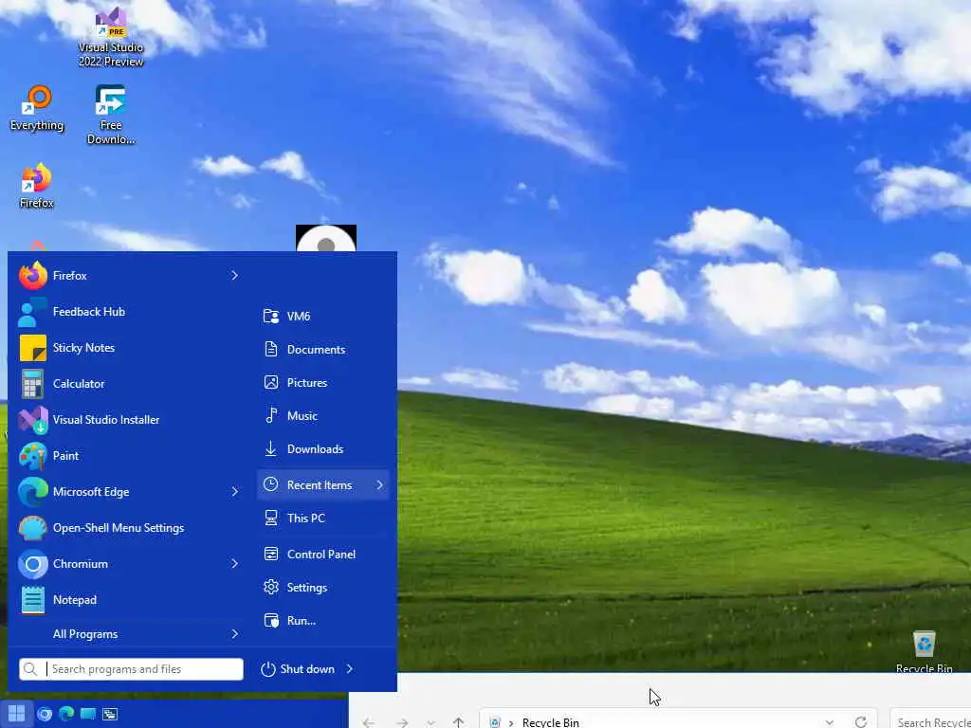Click Back arrow in Recycle Bin window
The height and width of the screenshot is (728, 971).
(x=369, y=722)
